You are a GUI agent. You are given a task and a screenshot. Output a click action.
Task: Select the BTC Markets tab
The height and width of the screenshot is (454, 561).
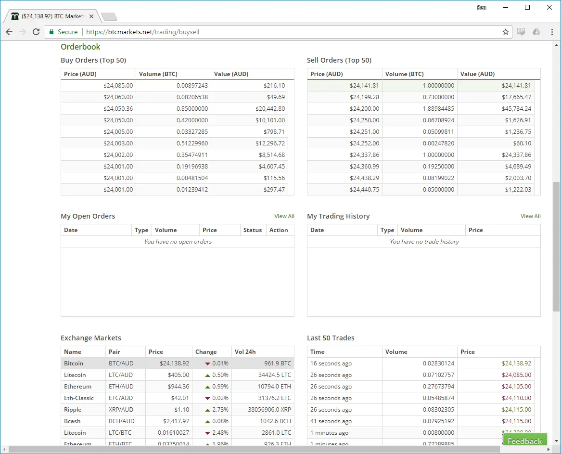[52, 16]
